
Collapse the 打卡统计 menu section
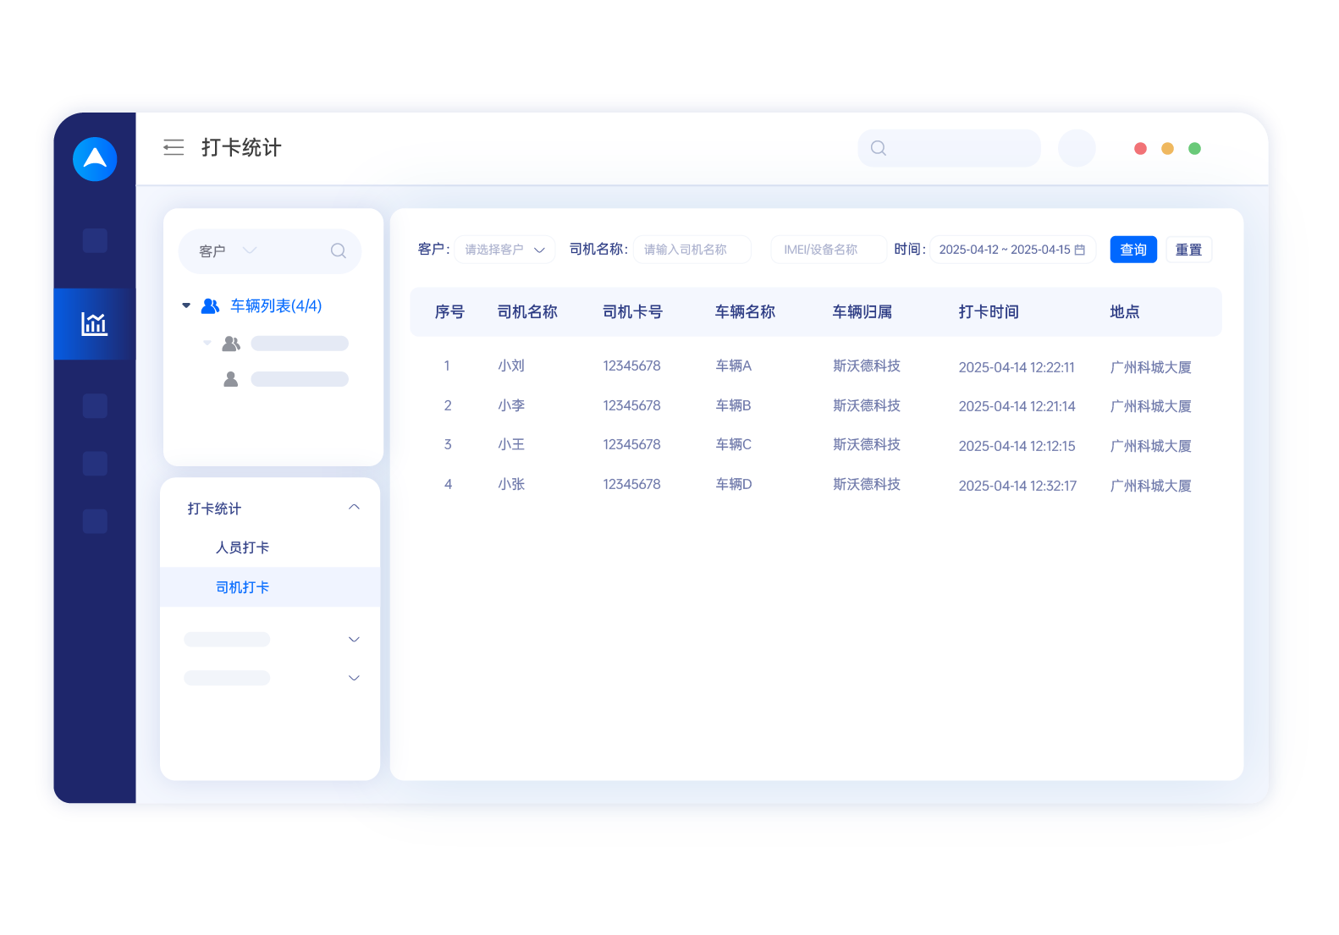click(x=354, y=508)
